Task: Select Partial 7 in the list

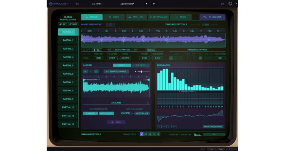Action: point(68,82)
